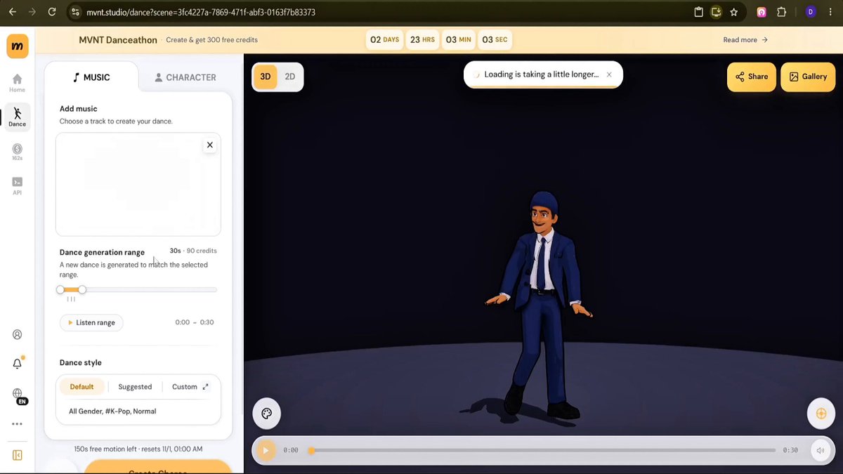Switch to the MUSIC tab
This screenshot has height=474, width=843.
point(91,77)
